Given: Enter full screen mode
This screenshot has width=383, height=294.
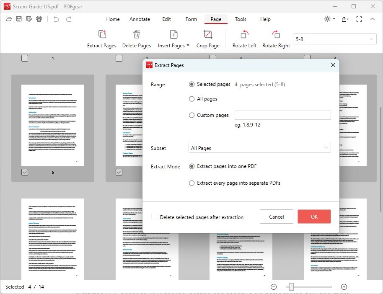Looking at the screenshot, I should pos(359,19).
